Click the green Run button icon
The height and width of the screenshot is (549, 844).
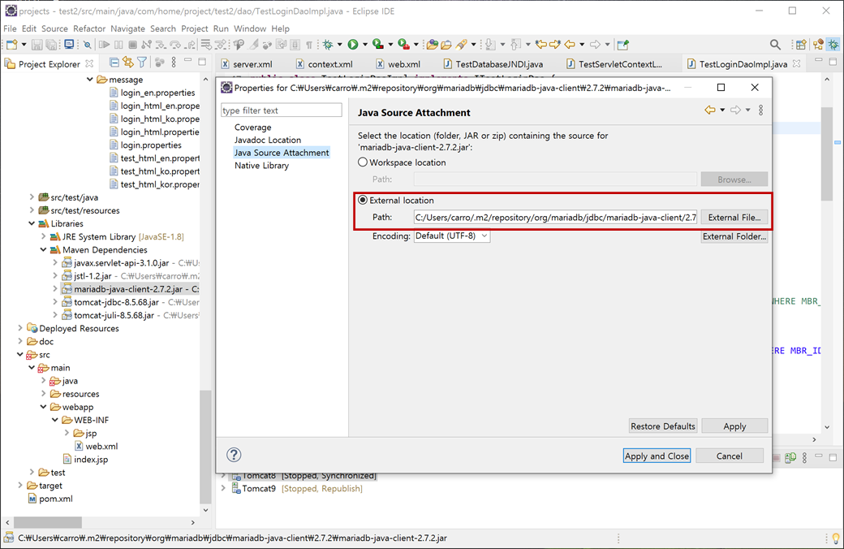(353, 45)
